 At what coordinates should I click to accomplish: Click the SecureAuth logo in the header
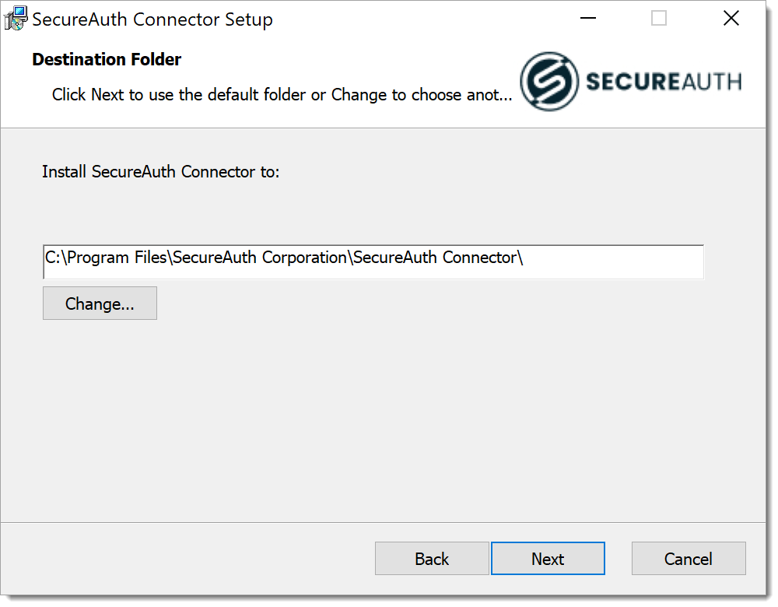tap(630, 81)
